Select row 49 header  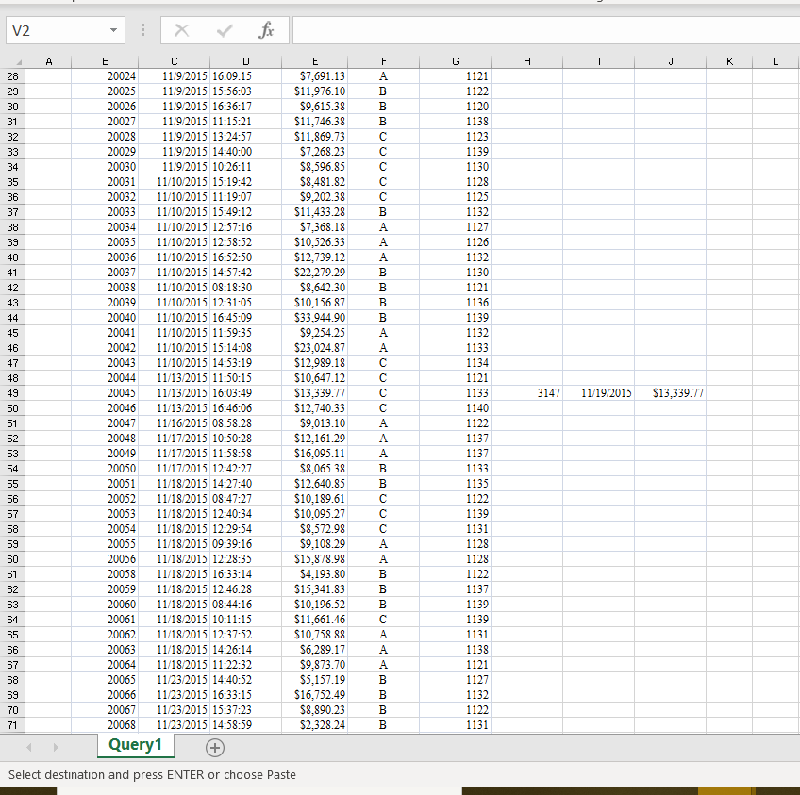(14, 393)
